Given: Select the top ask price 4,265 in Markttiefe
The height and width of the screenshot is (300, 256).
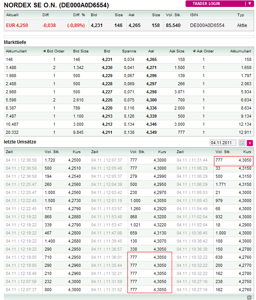Looking at the screenshot, I should tap(152, 59).
